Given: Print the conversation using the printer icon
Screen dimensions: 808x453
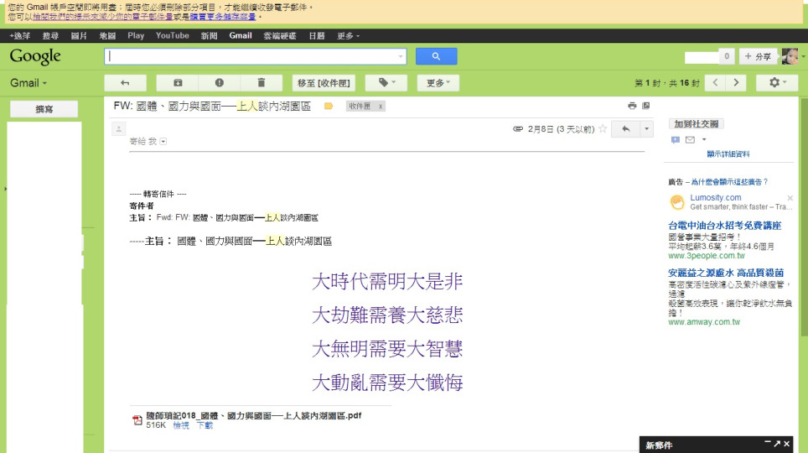Looking at the screenshot, I should [x=632, y=107].
